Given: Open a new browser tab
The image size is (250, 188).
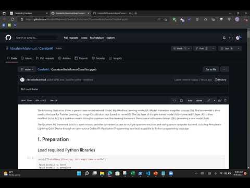Looking at the screenshot, I should click(136, 13).
